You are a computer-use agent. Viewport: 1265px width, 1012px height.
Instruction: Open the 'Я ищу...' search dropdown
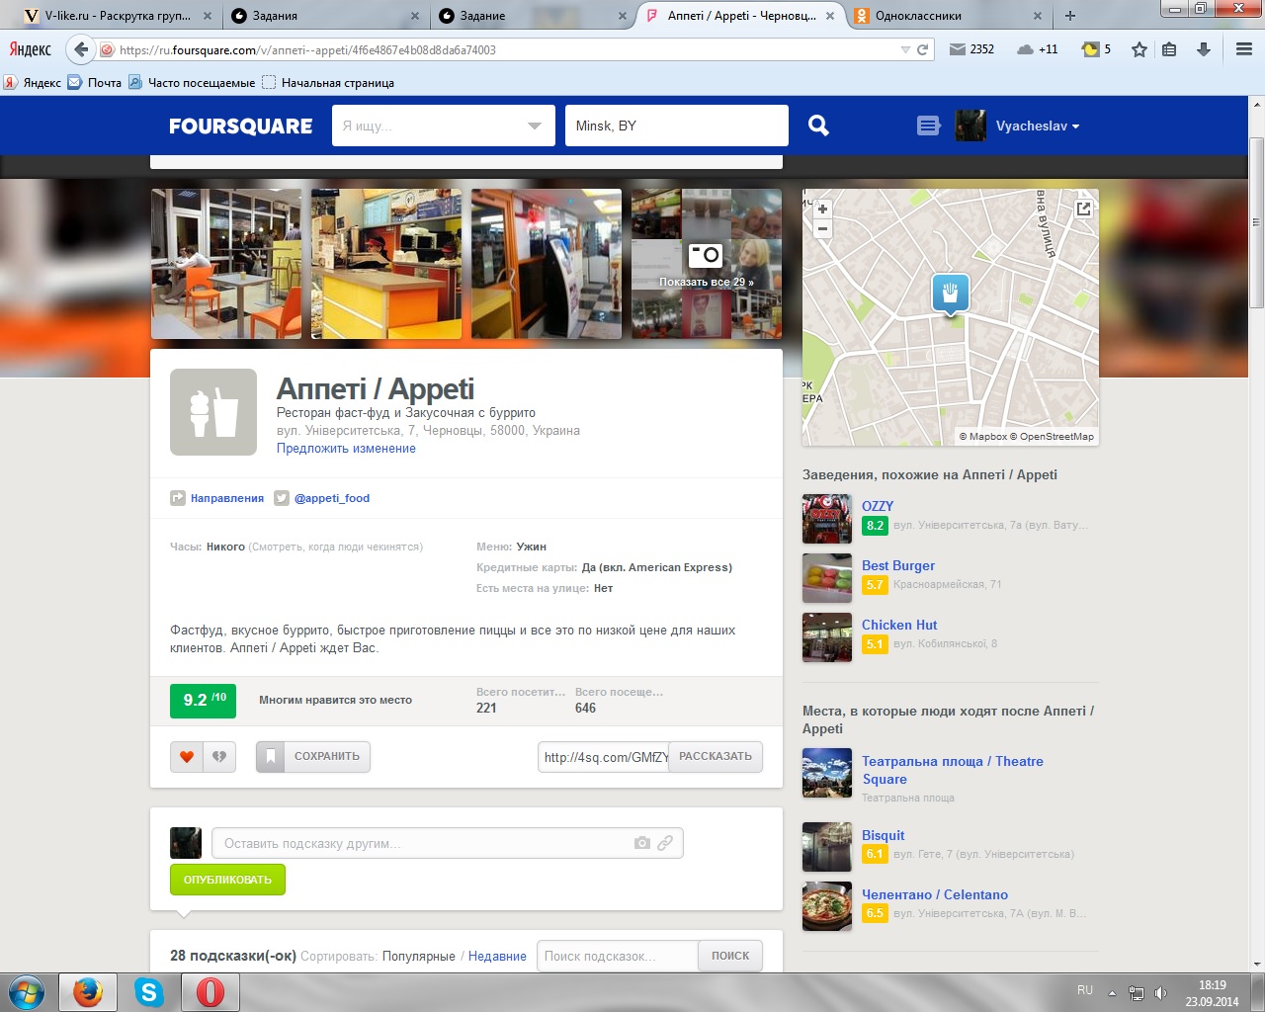[x=535, y=126]
